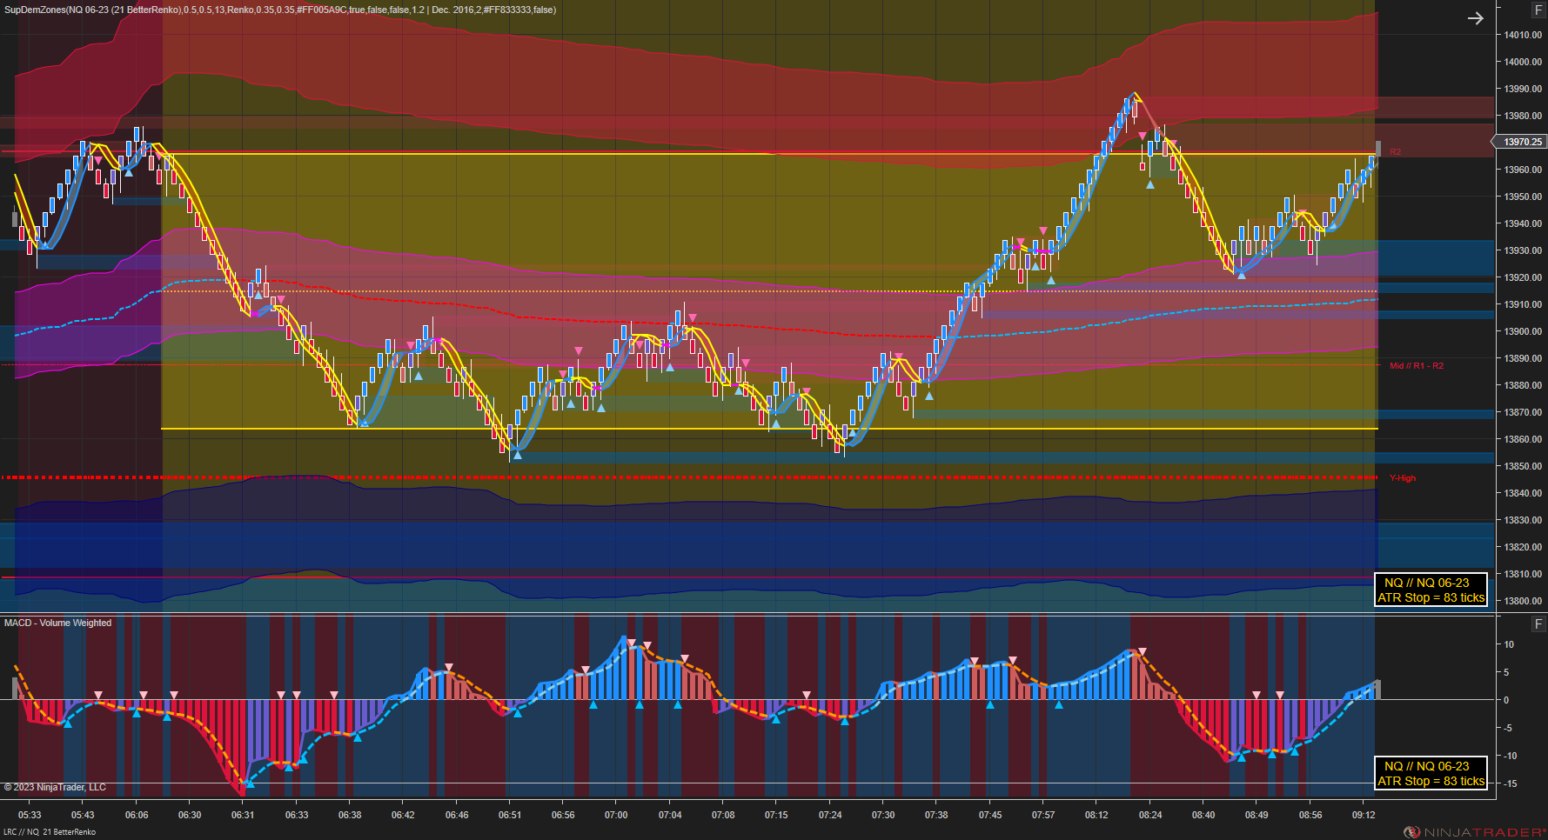Viewport: 1548px width, 840px height.
Task: Click the 13900.00 price axis label
Action: pyautogui.click(x=1523, y=331)
